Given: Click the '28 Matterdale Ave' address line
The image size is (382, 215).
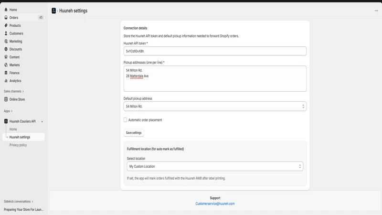Looking at the screenshot, I should coord(137,76).
